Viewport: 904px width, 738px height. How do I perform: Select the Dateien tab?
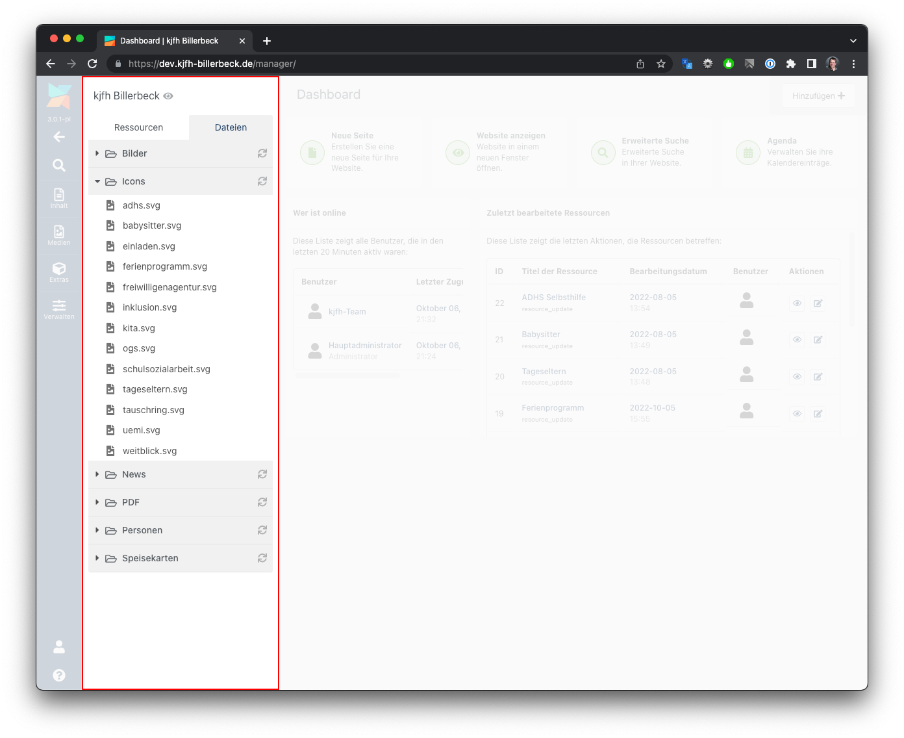point(231,128)
